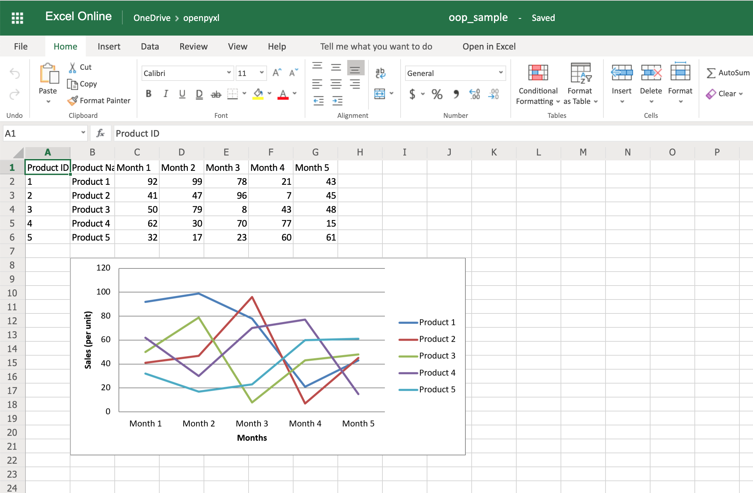Open the font name dropdown
The height and width of the screenshot is (493, 753).
click(228, 73)
